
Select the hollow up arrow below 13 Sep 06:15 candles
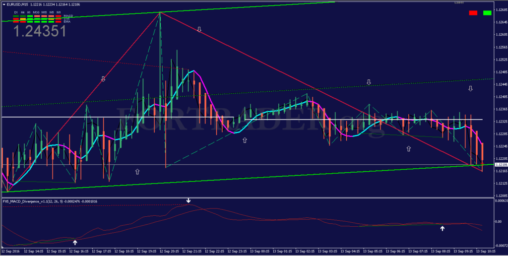point(409,148)
